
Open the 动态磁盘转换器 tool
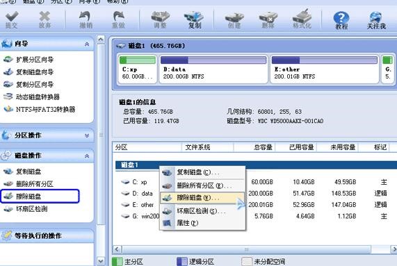[31, 97]
